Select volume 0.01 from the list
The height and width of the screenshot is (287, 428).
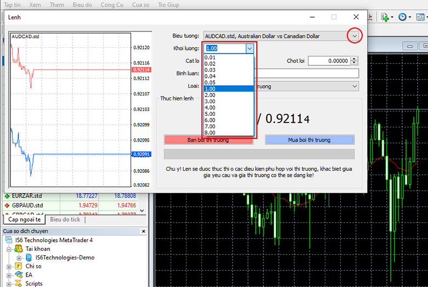(x=229, y=58)
